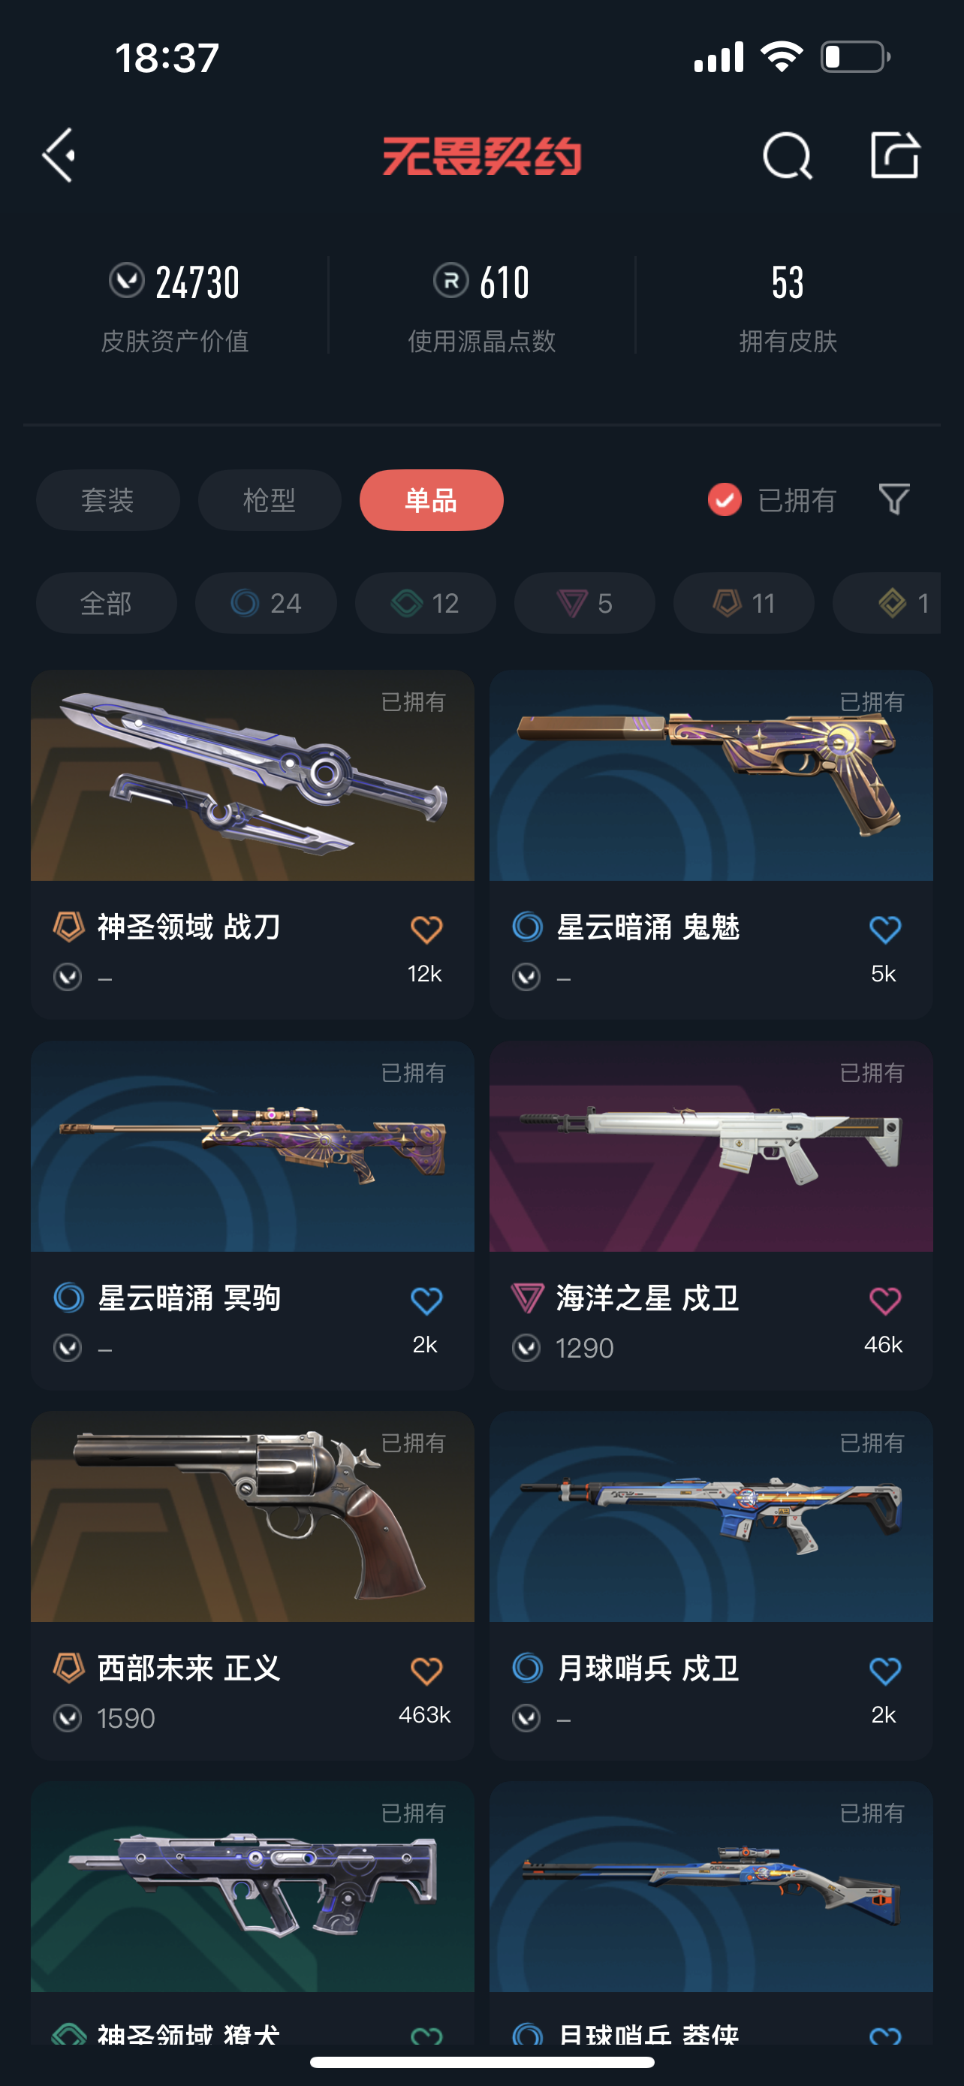Tap heart icon on 月球哨兵 戍卫
This screenshot has width=964, height=2086.
[x=884, y=1671]
